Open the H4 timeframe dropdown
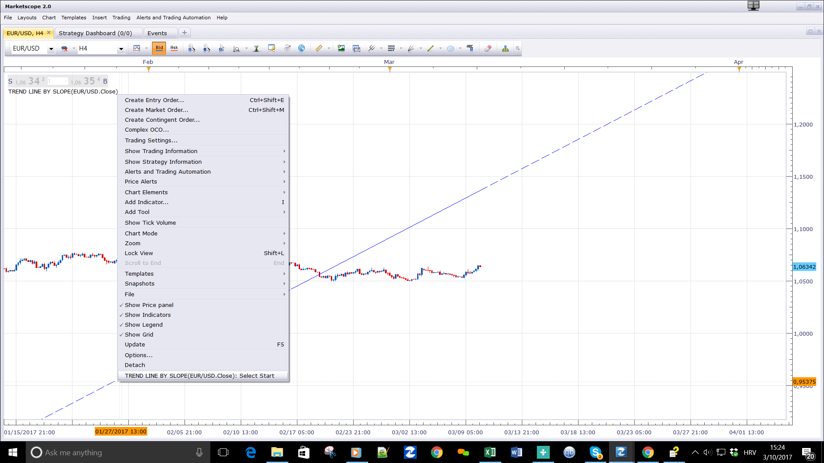The image size is (824, 463). point(121,49)
